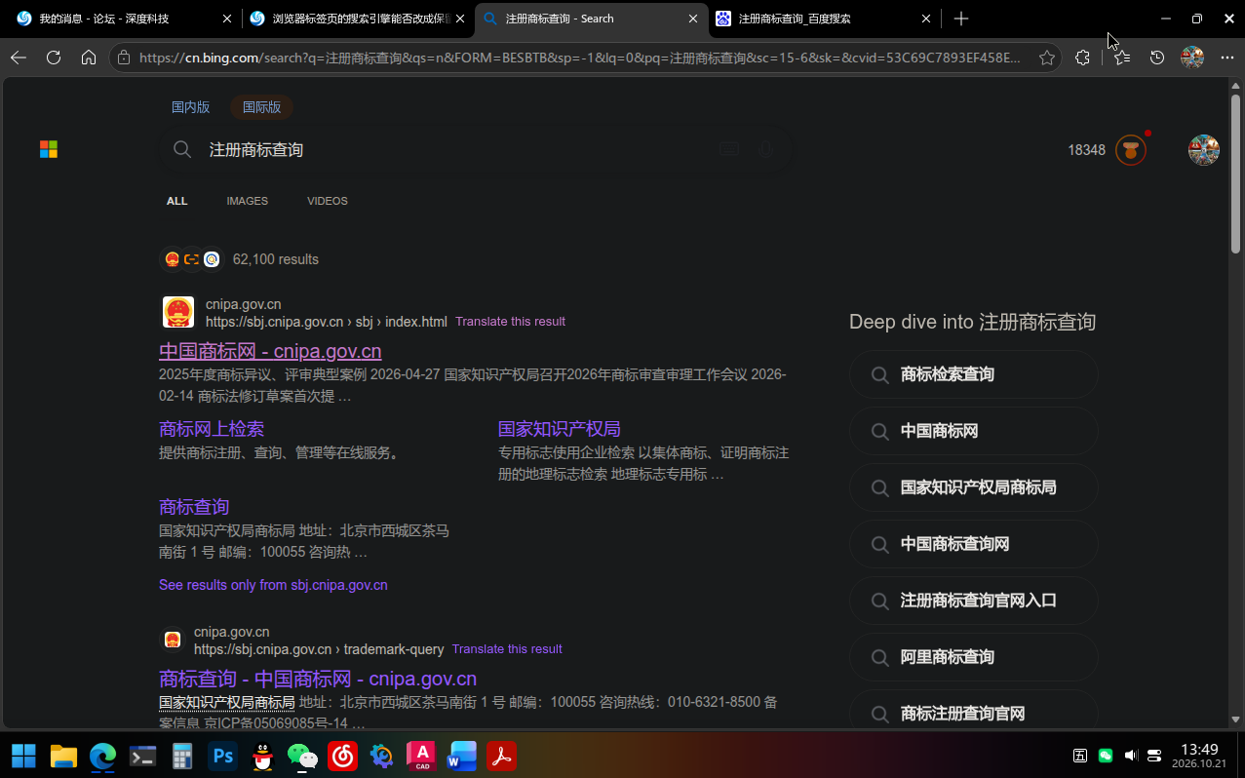Open the Calculator taskbar icon
The height and width of the screenshot is (778, 1245).
[x=182, y=756]
